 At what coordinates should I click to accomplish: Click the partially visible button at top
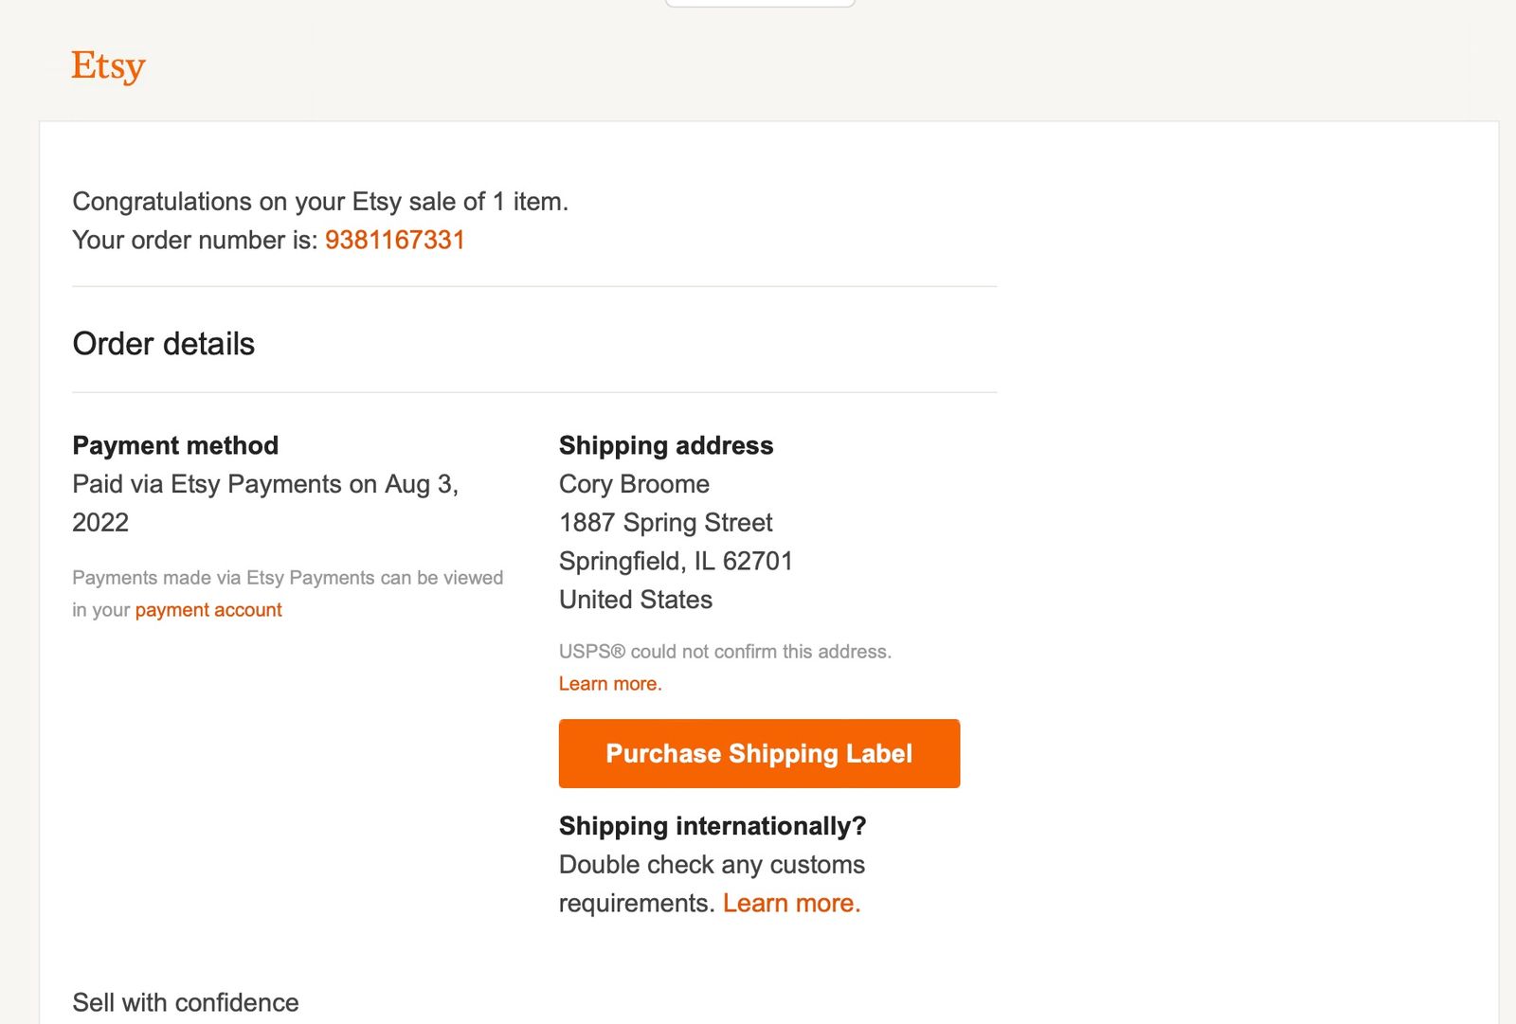pyautogui.click(x=759, y=3)
